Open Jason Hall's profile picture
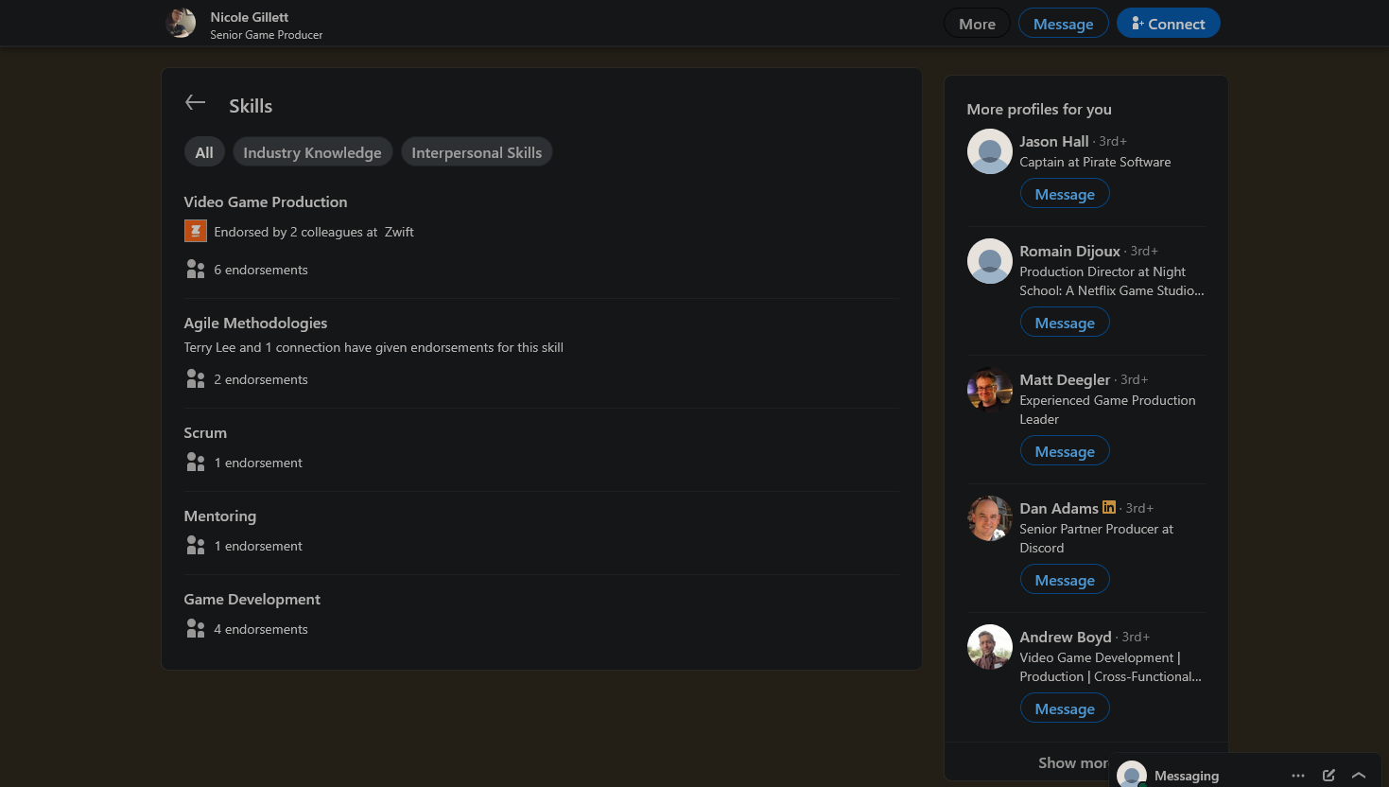The image size is (1389, 787). coord(990,151)
